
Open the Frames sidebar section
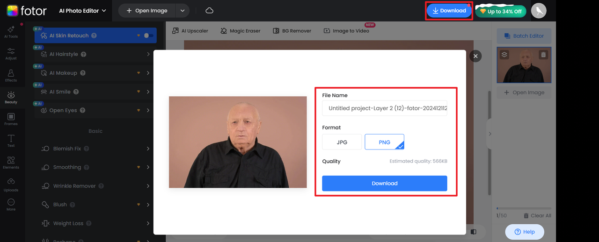tap(11, 119)
